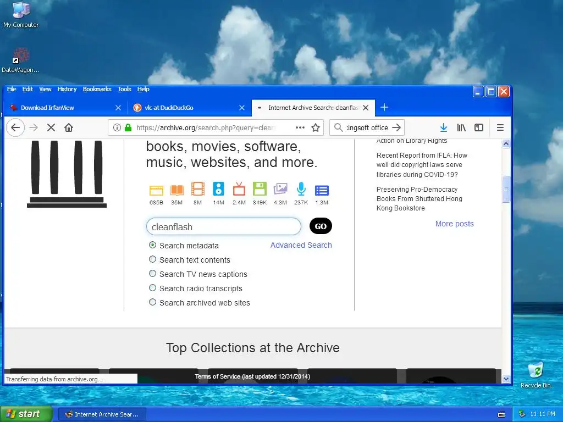Screen dimensions: 563x422
Task: Click the page scrollbar down arrow
Action: pyautogui.click(x=506, y=379)
